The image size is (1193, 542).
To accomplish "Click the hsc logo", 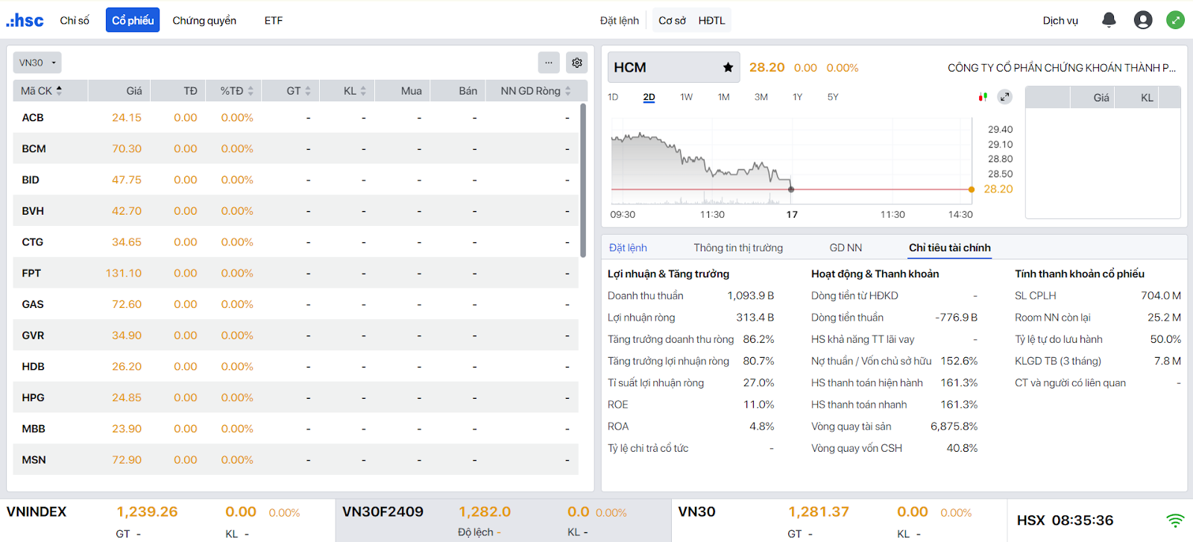I will point(25,20).
